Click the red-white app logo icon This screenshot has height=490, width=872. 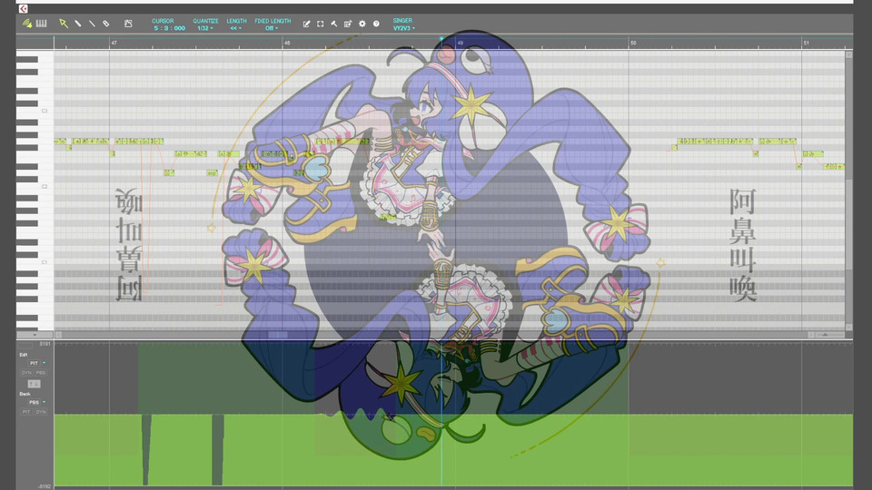(x=24, y=8)
